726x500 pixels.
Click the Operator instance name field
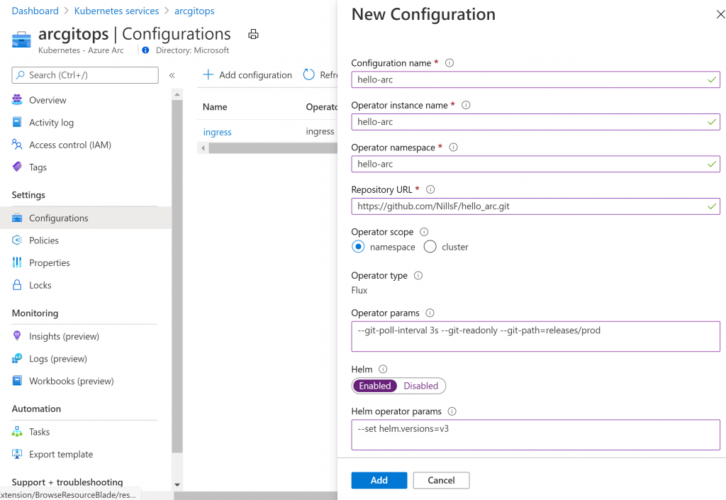536,122
